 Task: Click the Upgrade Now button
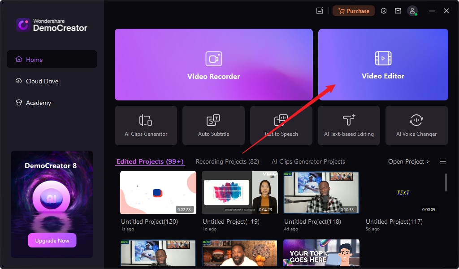pyautogui.click(x=52, y=241)
